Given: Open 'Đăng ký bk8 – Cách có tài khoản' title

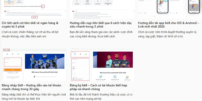Looking at the screenshot, I should click(98, 87).
